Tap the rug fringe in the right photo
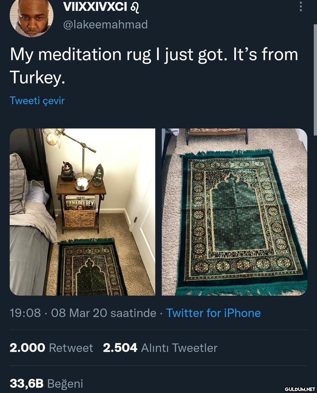 241,289
